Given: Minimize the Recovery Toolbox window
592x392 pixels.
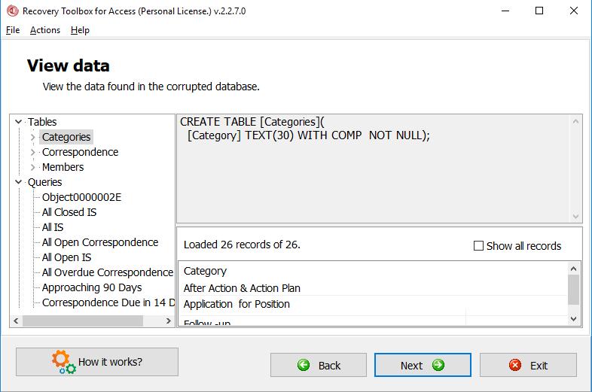Looking at the screenshot, I should point(505,11).
